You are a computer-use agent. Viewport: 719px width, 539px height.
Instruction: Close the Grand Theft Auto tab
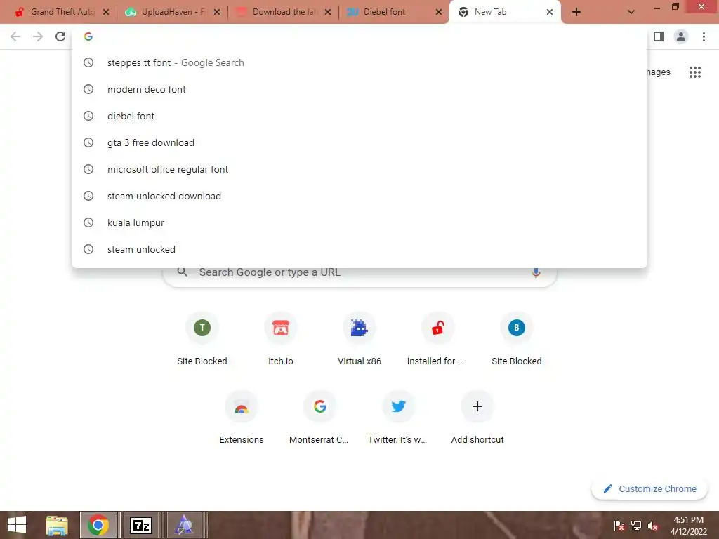point(106,13)
